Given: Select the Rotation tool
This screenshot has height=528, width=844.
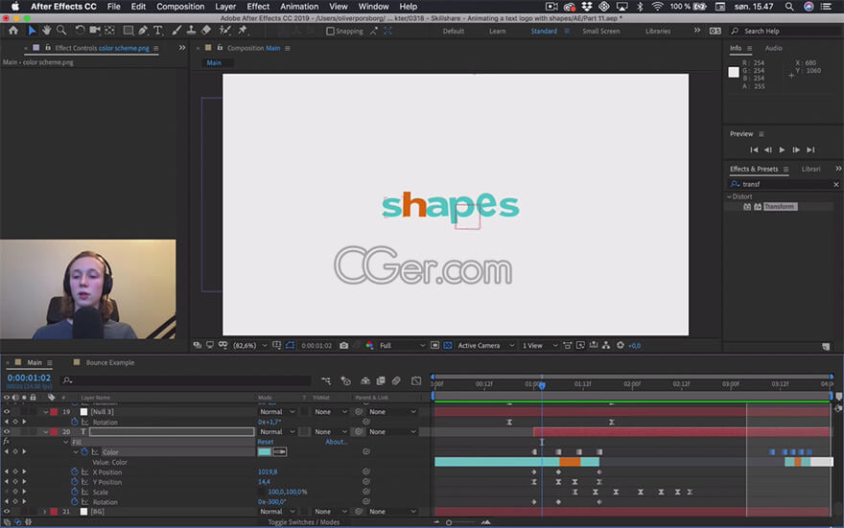Looking at the screenshot, I should tap(80, 31).
